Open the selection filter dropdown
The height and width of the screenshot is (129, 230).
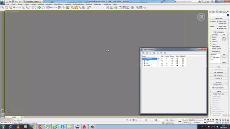click(17, 7)
